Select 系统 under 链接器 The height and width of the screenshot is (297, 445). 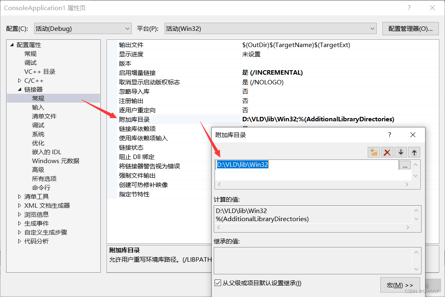[x=38, y=134]
